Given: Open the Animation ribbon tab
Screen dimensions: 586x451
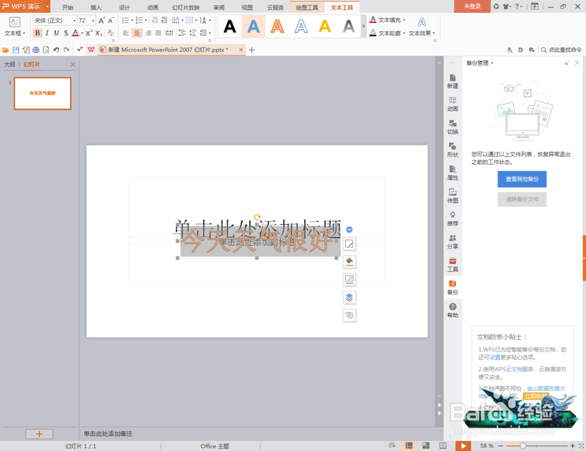Looking at the screenshot, I should tap(152, 7).
